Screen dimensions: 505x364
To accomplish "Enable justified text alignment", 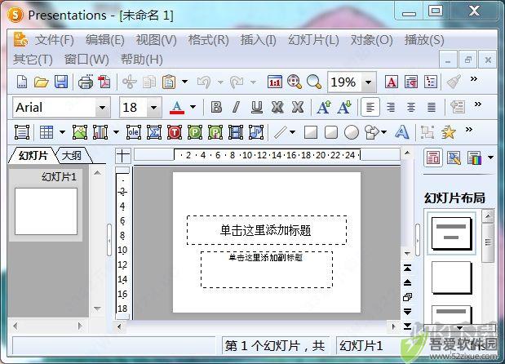I will click(432, 107).
